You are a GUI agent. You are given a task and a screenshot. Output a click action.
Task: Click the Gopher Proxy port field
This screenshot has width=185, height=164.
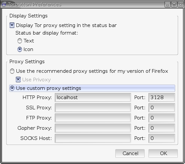(x=162, y=128)
